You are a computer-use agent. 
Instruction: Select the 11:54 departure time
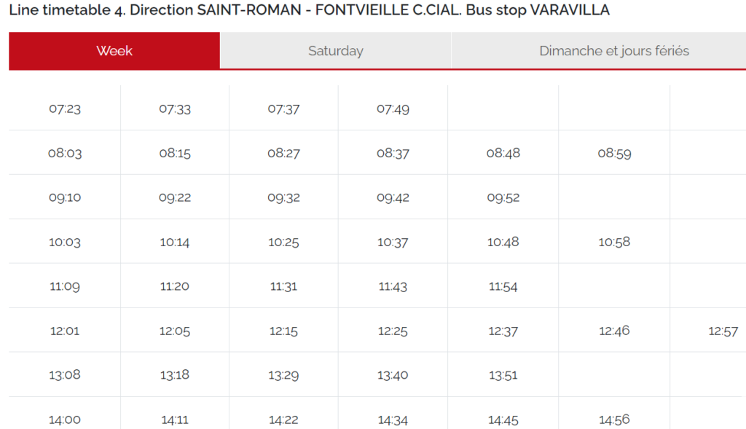503,286
